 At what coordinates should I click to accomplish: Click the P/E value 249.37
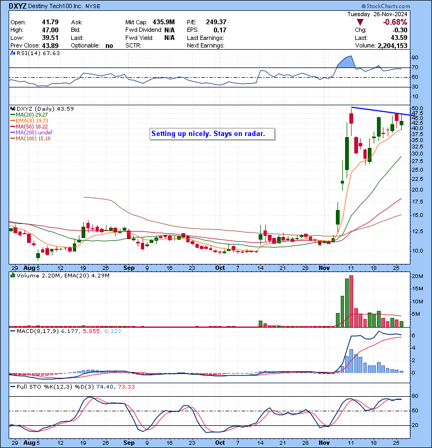(216, 22)
